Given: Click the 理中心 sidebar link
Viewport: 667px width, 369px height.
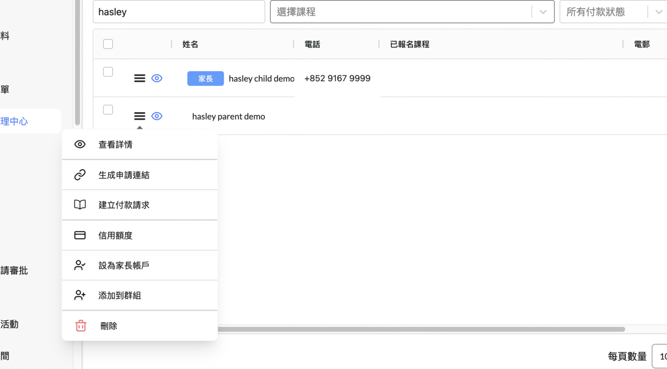Looking at the screenshot, I should 15,121.
